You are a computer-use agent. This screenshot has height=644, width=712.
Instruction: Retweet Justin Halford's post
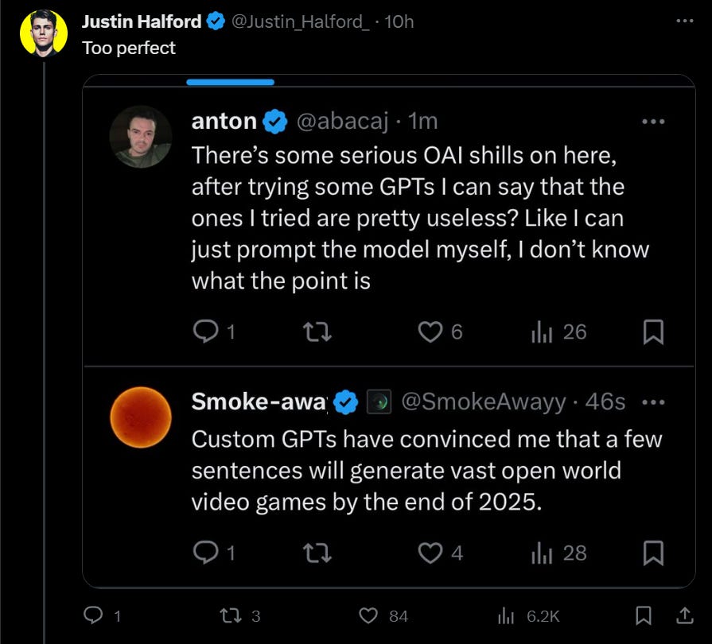pyautogui.click(x=239, y=616)
